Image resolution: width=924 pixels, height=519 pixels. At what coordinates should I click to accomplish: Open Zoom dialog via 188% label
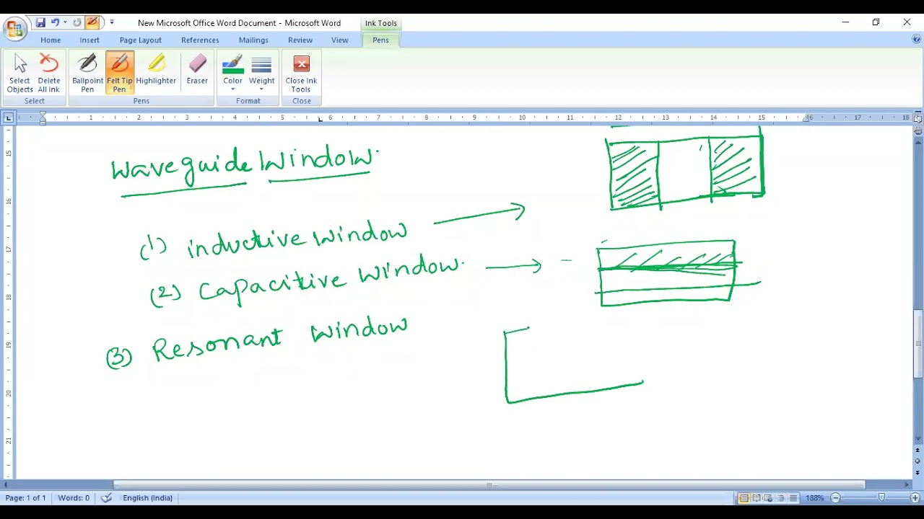(x=815, y=498)
